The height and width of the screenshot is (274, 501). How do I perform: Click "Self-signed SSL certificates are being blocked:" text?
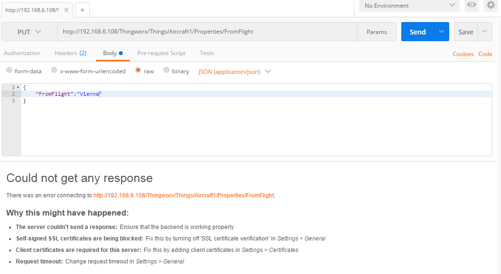click(x=80, y=238)
